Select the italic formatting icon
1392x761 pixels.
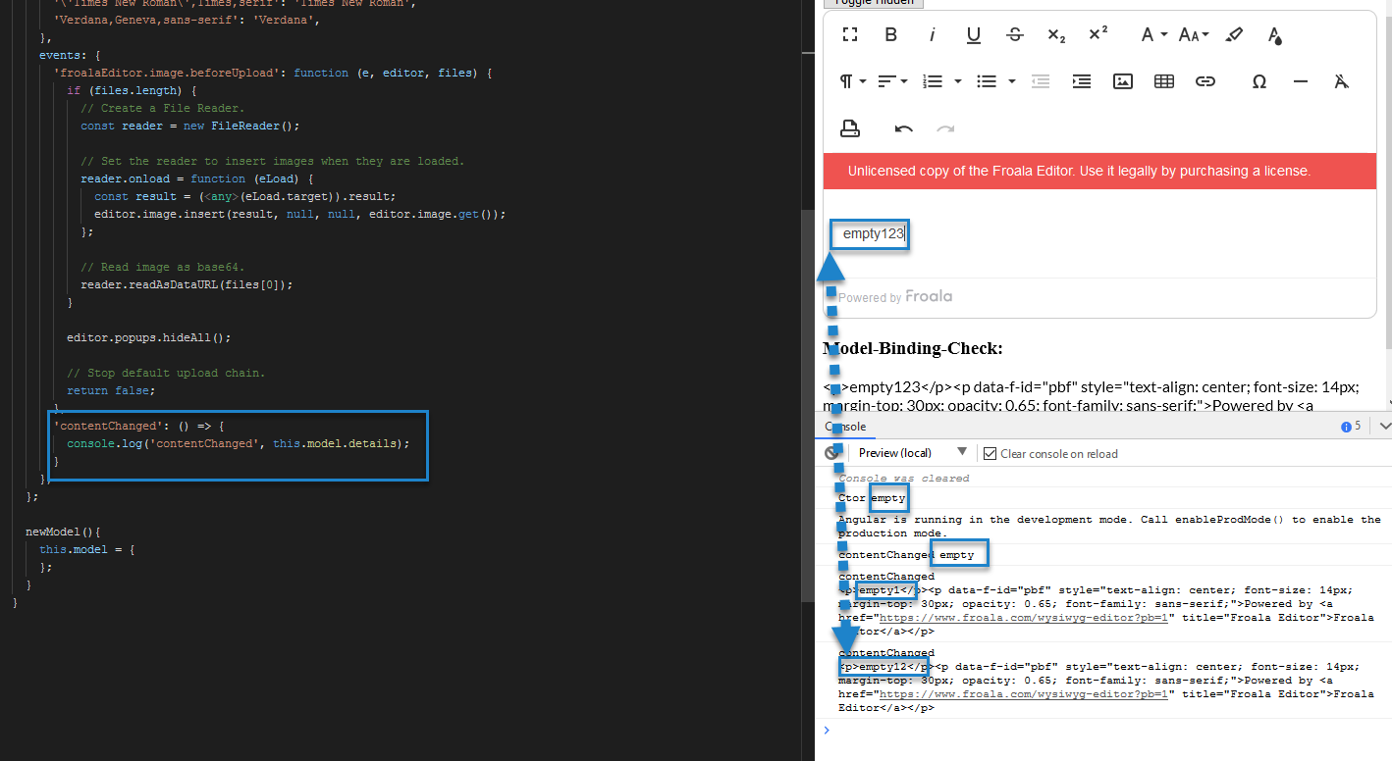click(x=932, y=34)
